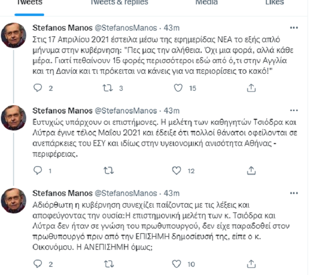The image size is (310, 275).
Task: Open more options for the third tweet
Action: click(x=294, y=193)
